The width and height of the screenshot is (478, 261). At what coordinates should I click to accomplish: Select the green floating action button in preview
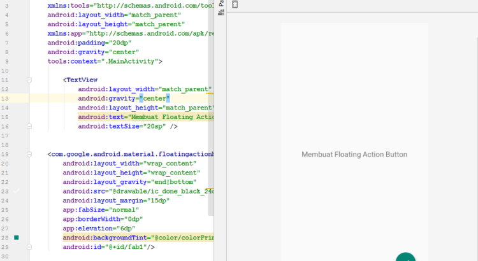[405, 257]
